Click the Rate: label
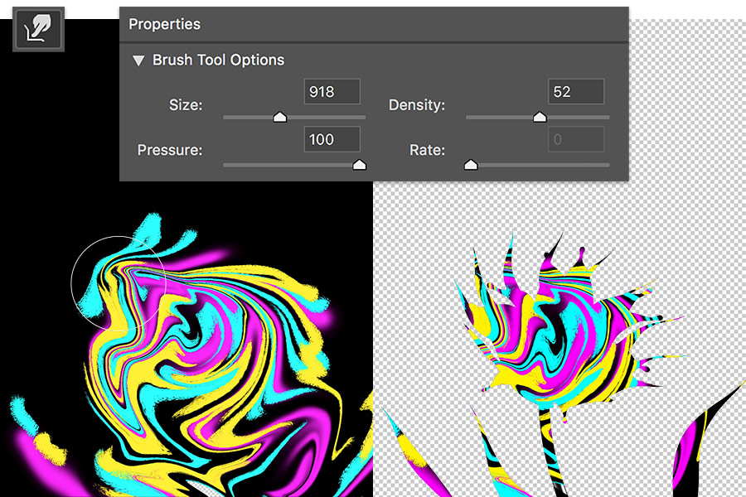This screenshot has height=497, width=746. point(427,150)
